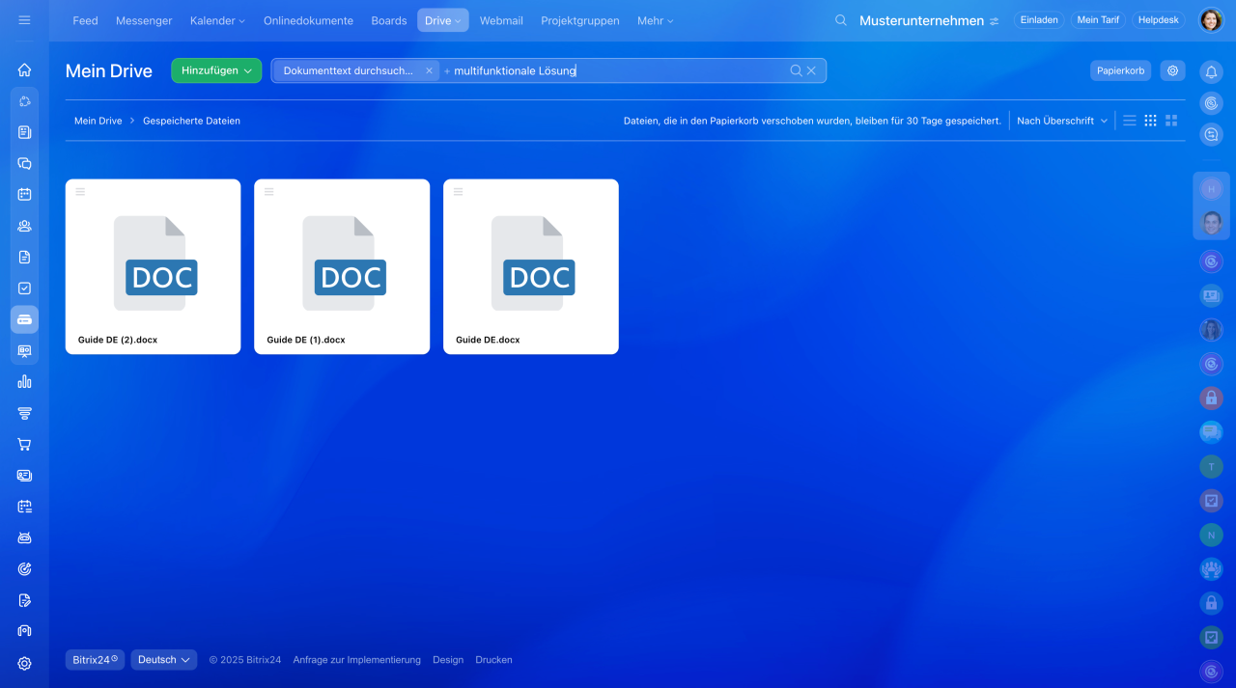1236x688 pixels.
Task: Click the Design footer link
Action: [448, 660]
